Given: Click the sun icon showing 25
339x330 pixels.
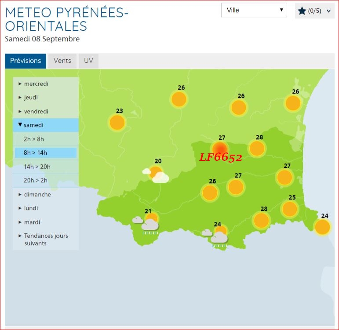Looking at the screenshot, I should [x=290, y=209].
